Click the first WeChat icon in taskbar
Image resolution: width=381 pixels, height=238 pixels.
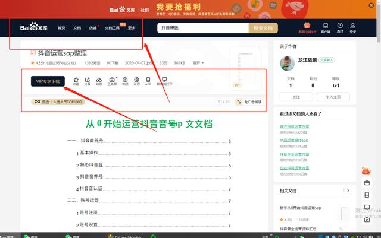(26, 236)
